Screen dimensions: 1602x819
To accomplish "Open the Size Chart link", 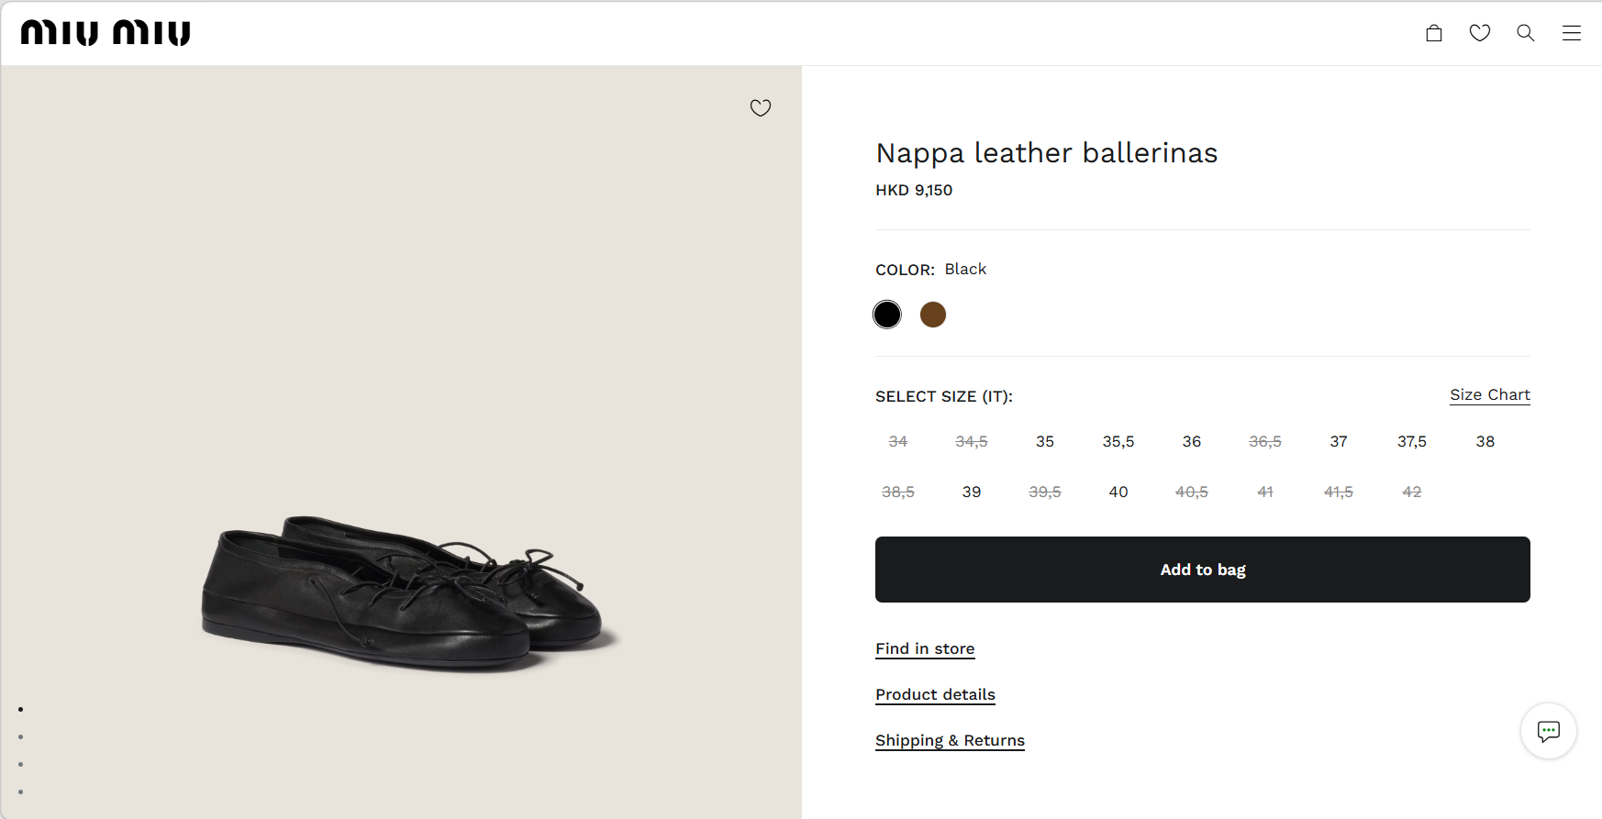I will click(1490, 394).
